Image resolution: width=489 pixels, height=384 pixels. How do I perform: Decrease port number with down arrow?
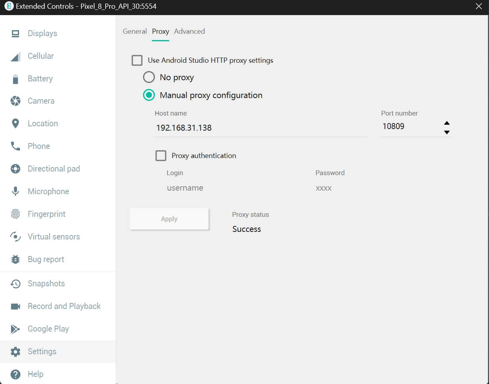pyautogui.click(x=447, y=132)
